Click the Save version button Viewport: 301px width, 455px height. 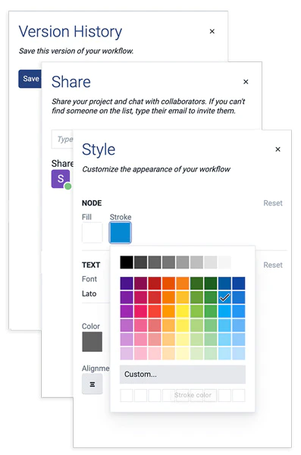coord(30,79)
